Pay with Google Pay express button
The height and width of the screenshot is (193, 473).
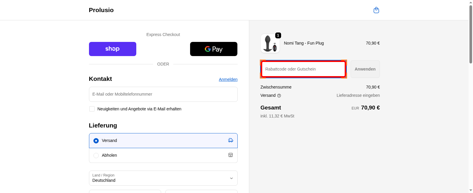coord(213,49)
